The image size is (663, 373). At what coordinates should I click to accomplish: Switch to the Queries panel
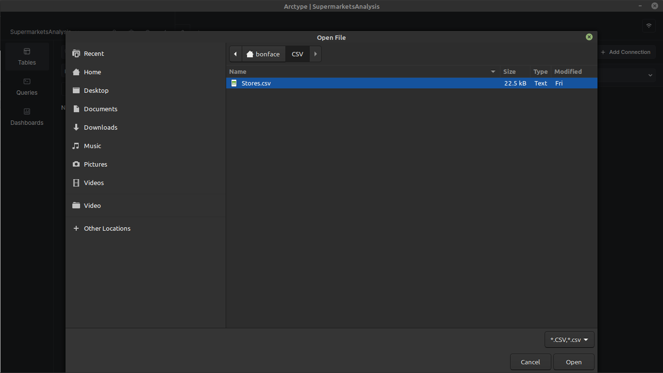(27, 86)
